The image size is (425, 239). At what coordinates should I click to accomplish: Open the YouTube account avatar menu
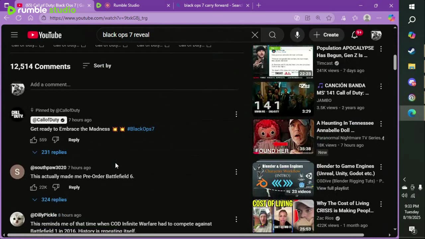click(376, 35)
